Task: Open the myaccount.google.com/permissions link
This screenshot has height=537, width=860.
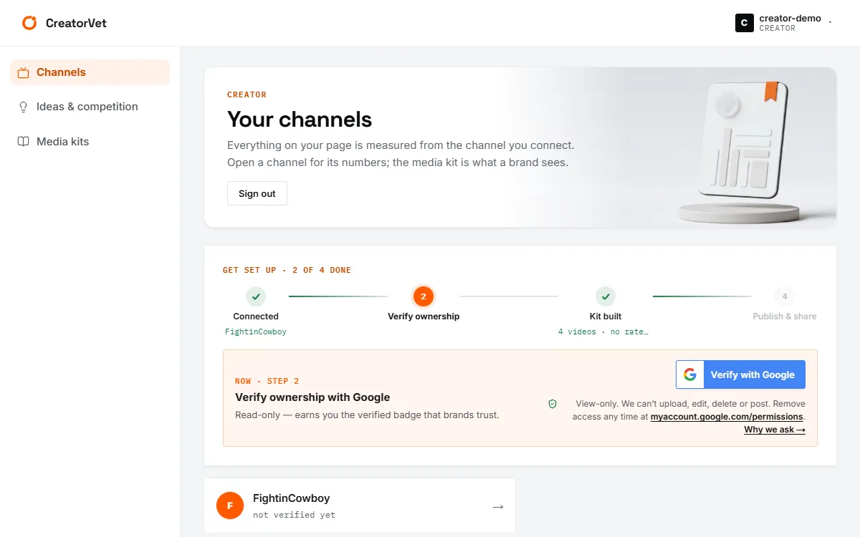Action: [727, 416]
